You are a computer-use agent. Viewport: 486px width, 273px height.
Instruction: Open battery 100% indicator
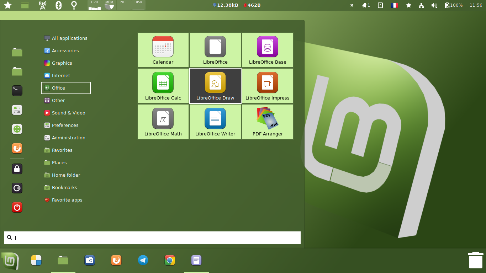454,5
